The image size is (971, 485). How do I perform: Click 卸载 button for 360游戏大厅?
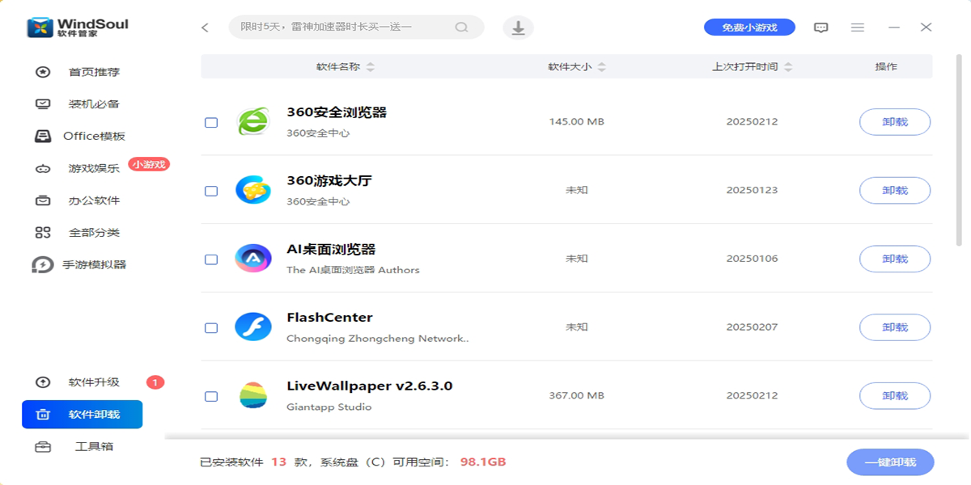895,191
